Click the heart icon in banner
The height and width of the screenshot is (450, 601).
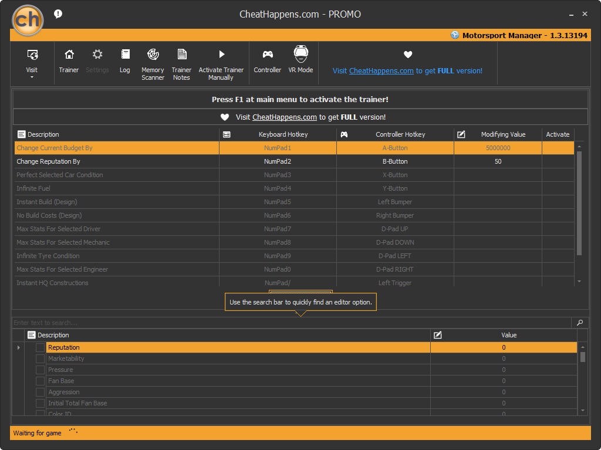(x=225, y=117)
